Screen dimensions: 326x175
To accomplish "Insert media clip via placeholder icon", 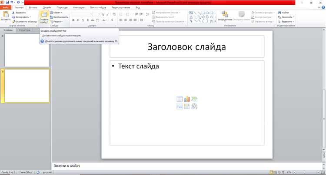I will (194, 106).
